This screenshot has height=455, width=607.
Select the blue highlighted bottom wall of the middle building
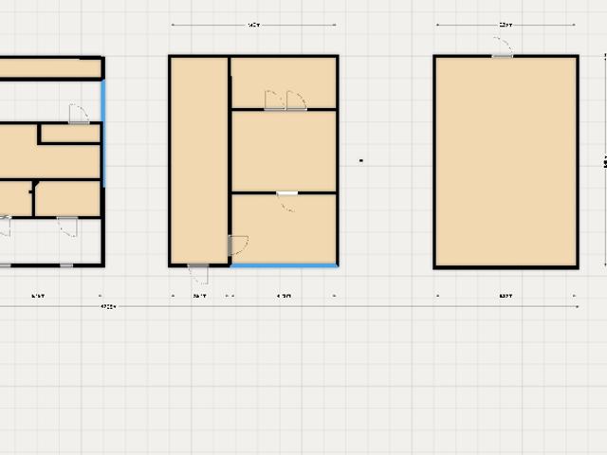tap(284, 265)
